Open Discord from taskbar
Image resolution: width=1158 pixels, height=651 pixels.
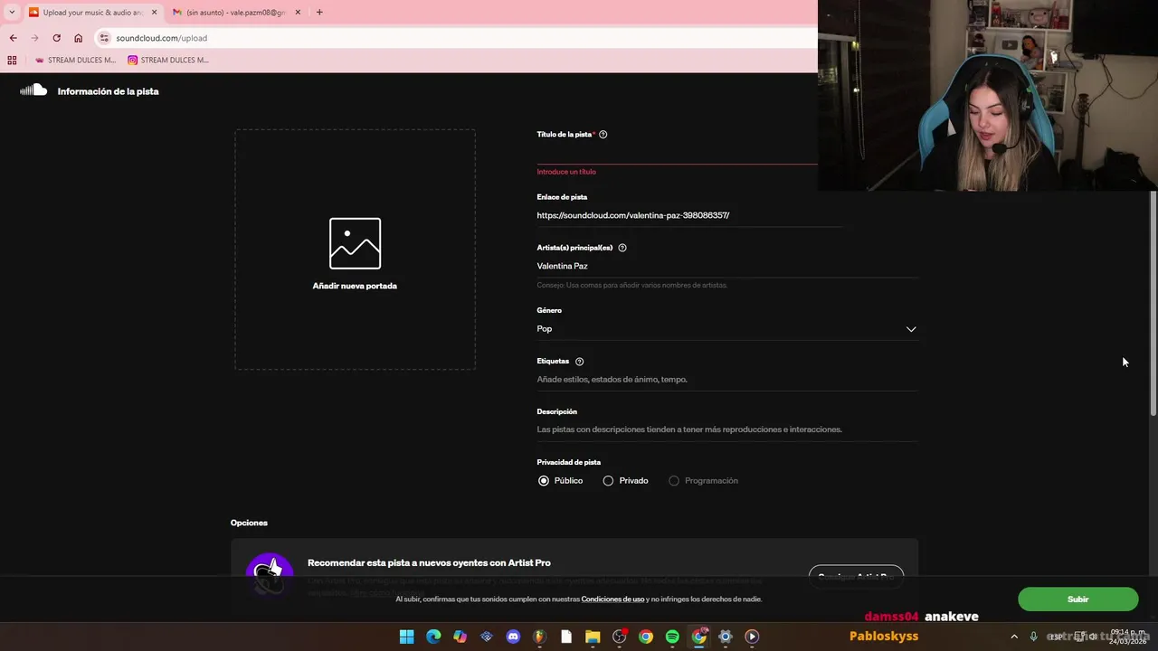coord(513,637)
